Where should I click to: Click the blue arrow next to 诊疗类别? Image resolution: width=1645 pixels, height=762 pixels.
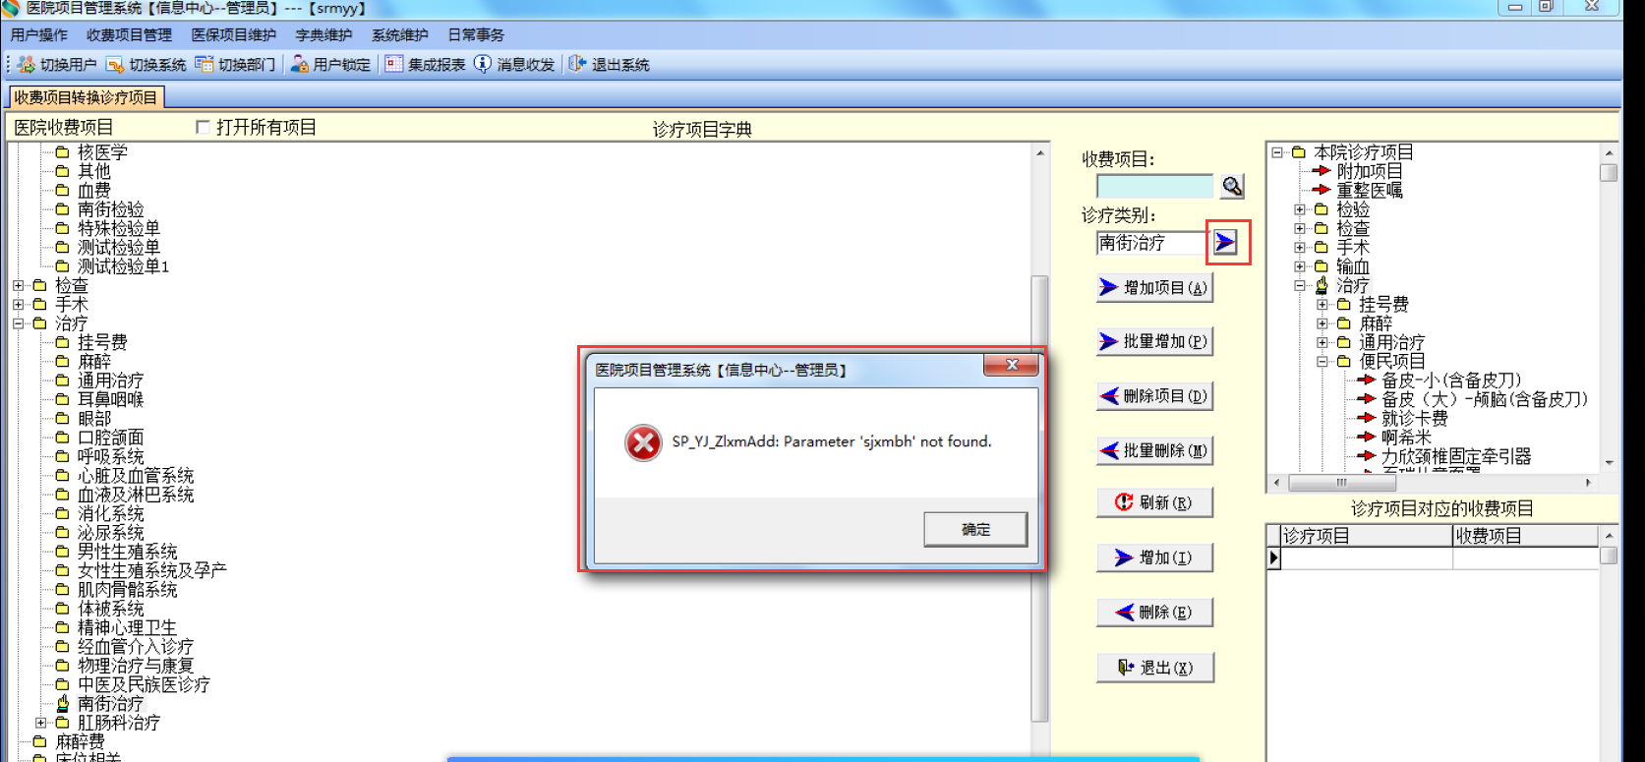coord(1225,242)
